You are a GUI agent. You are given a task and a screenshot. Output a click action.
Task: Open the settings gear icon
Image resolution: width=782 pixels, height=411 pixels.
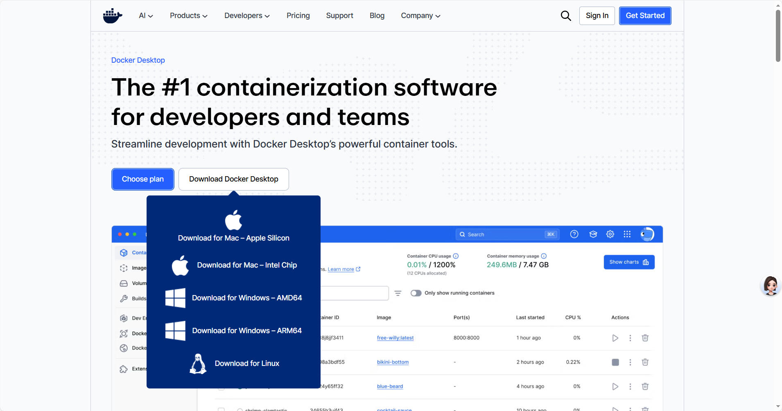[x=610, y=234]
